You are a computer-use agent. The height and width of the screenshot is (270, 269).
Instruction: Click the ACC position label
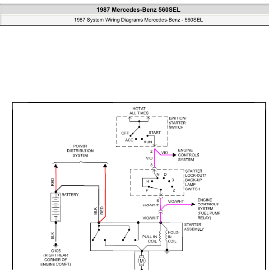(129, 140)
